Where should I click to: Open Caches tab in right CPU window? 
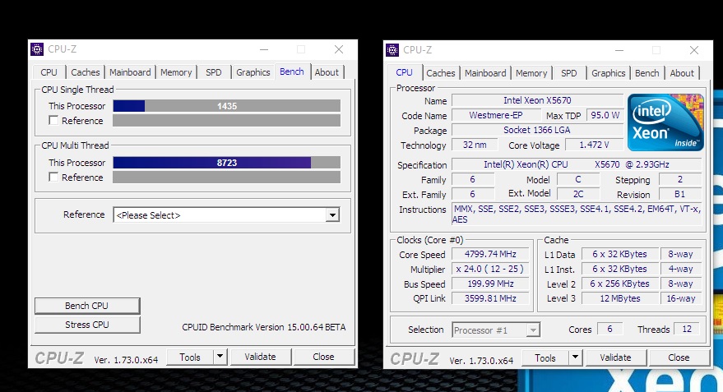pos(441,73)
